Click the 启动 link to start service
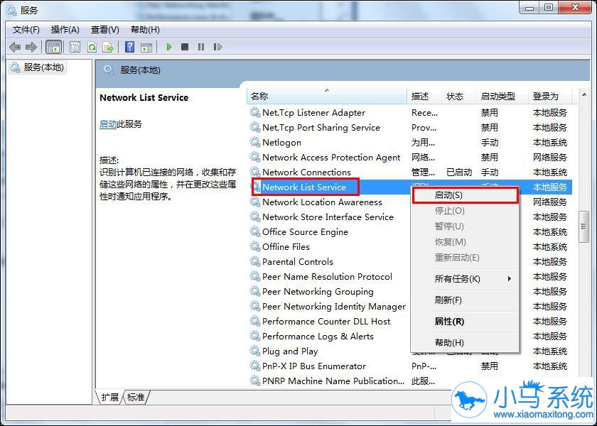Screen dimensions: 597x426 click(108, 124)
